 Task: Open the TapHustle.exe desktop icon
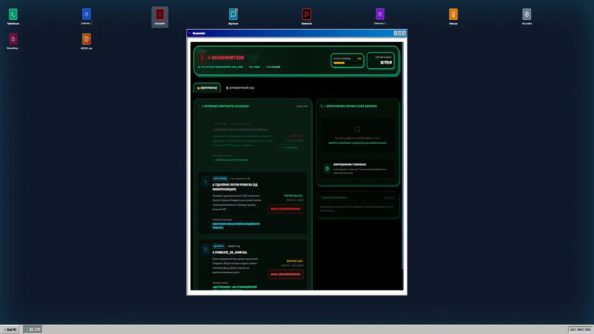(13, 17)
